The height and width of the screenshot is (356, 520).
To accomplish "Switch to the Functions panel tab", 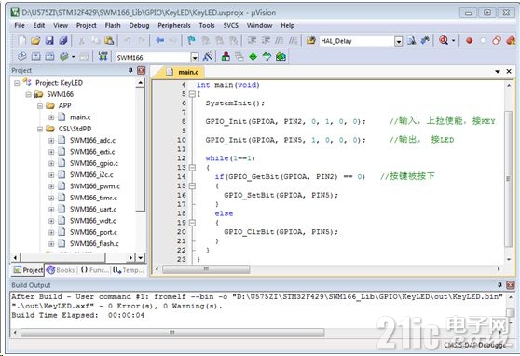I will pos(94,270).
